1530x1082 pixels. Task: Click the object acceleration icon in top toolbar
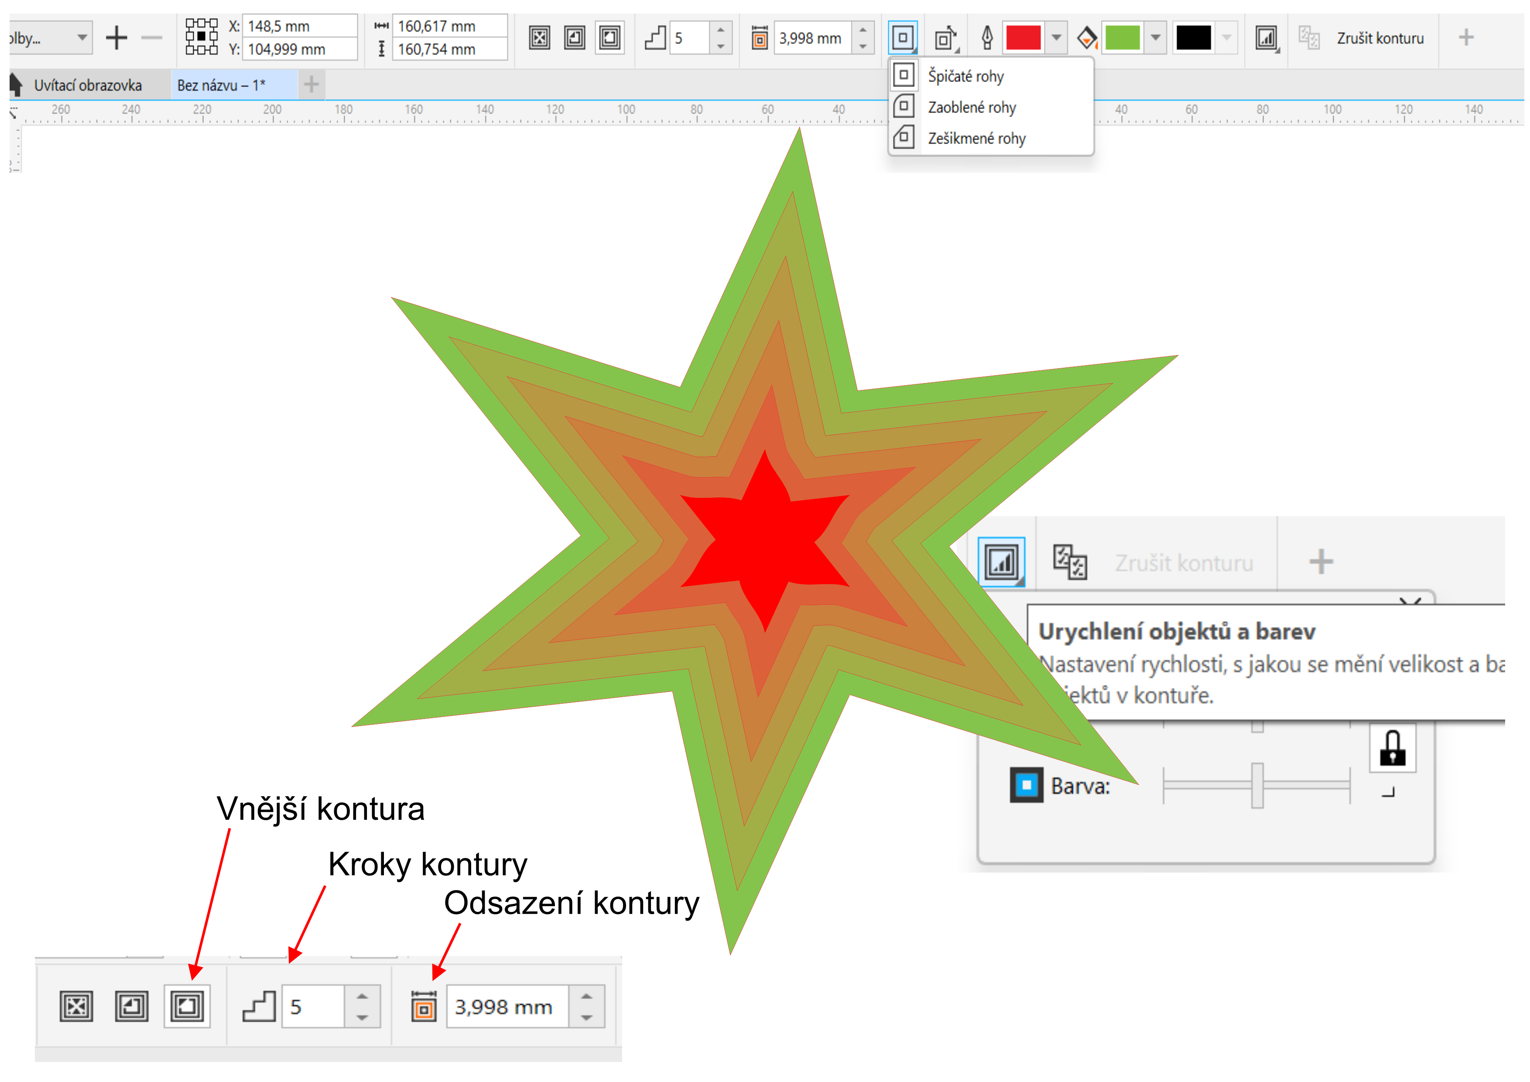[x=1266, y=38]
